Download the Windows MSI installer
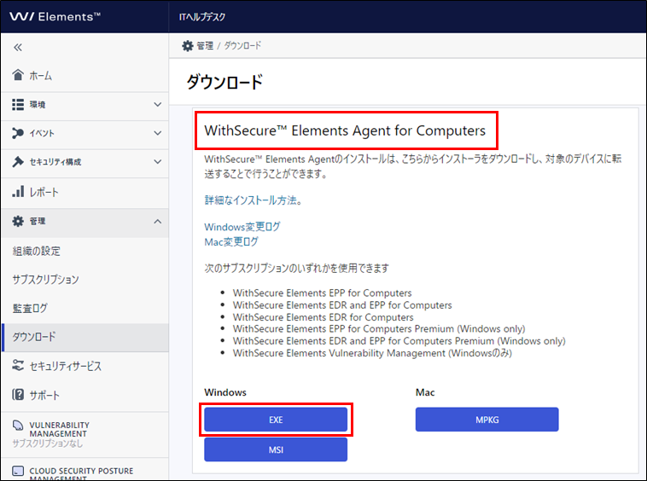 point(276,449)
